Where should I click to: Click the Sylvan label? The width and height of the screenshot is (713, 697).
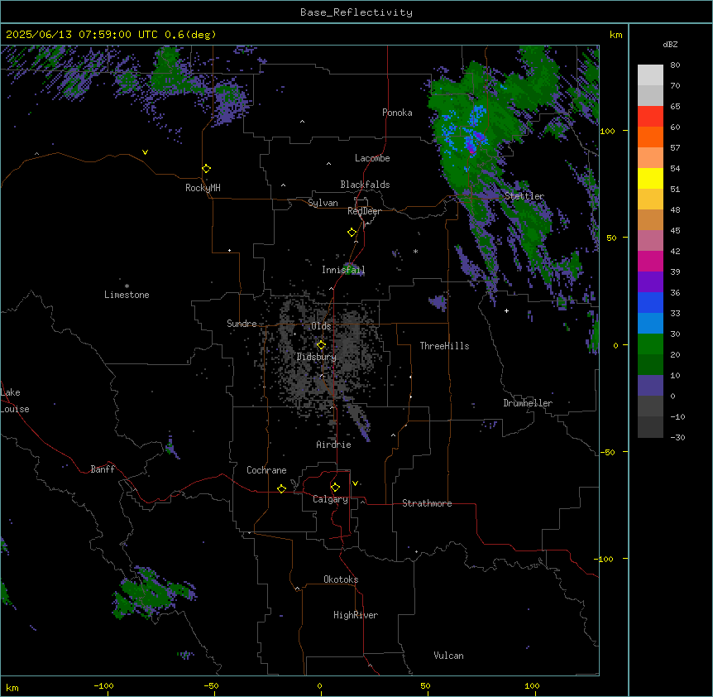[323, 203]
